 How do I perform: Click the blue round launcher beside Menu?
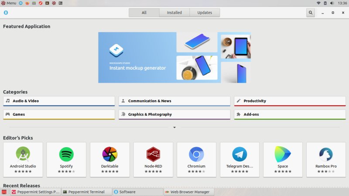click(x=21, y=3)
